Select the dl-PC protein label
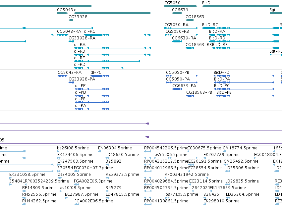The image size is (282, 206). 96,73
